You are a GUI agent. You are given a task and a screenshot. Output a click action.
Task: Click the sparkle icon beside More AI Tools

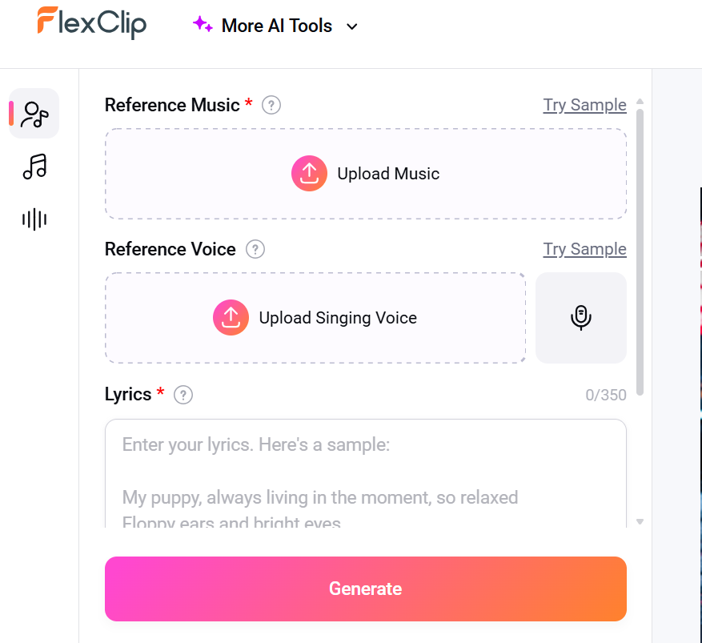click(x=203, y=24)
